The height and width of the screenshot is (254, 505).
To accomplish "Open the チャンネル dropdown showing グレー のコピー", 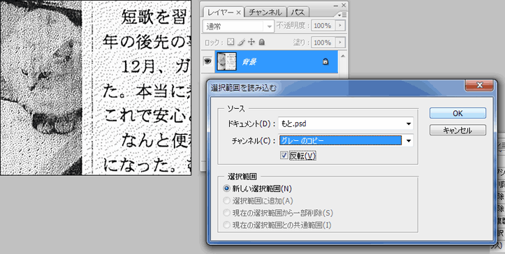I will click(346, 140).
